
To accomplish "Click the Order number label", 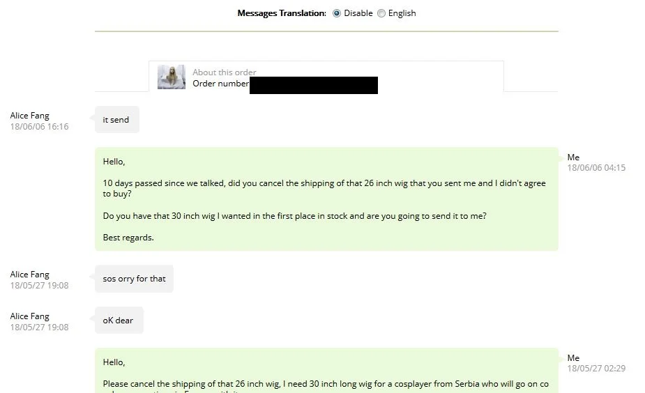I will pyautogui.click(x=220, y=84).
